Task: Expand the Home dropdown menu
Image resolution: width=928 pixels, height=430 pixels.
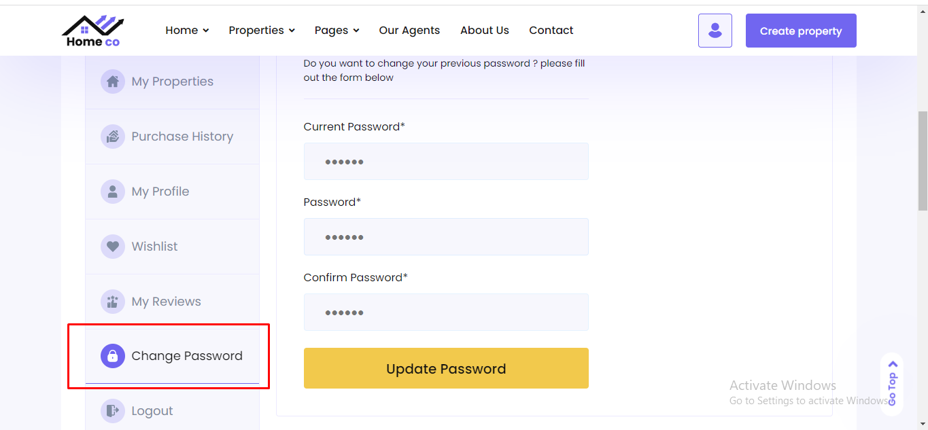Action: pyautogui.click(x=187, y=31)
